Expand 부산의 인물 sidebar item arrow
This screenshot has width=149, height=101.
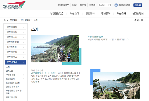(x=24, y=52)
